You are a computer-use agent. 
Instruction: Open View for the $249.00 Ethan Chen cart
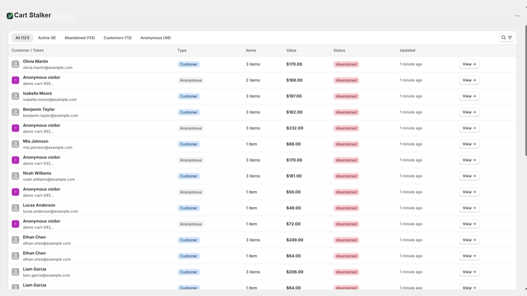click(x=469, y=240)
